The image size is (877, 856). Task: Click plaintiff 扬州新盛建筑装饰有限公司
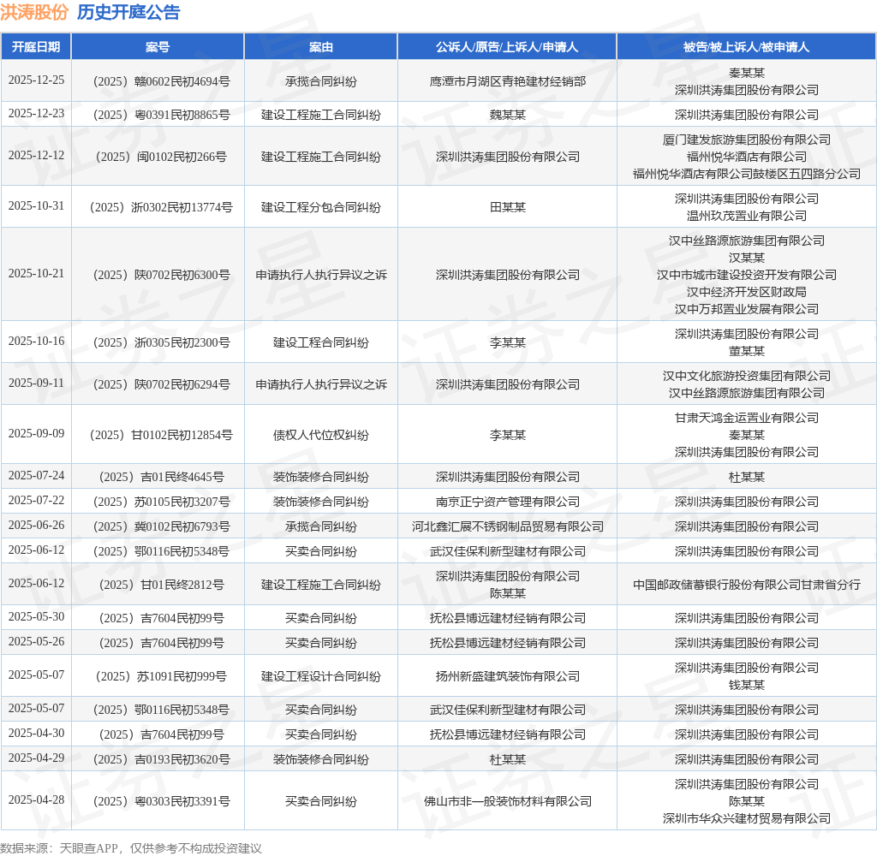[507, 676]
